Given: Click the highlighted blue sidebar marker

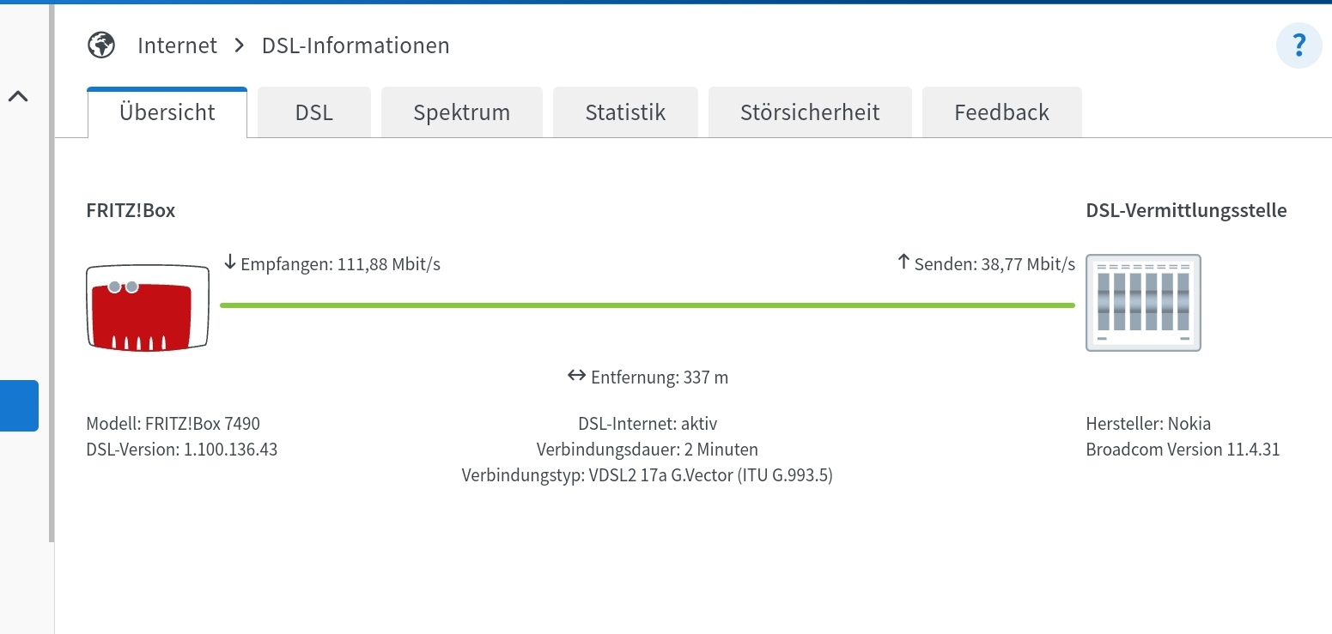Looking at the screenshot, I should 19,406.
